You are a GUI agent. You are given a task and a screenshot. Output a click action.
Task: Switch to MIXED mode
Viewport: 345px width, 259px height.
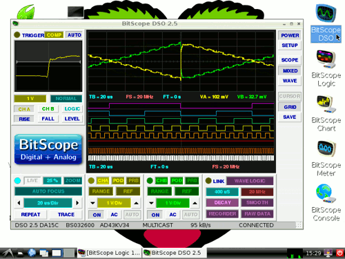click(x=290, y=70)
